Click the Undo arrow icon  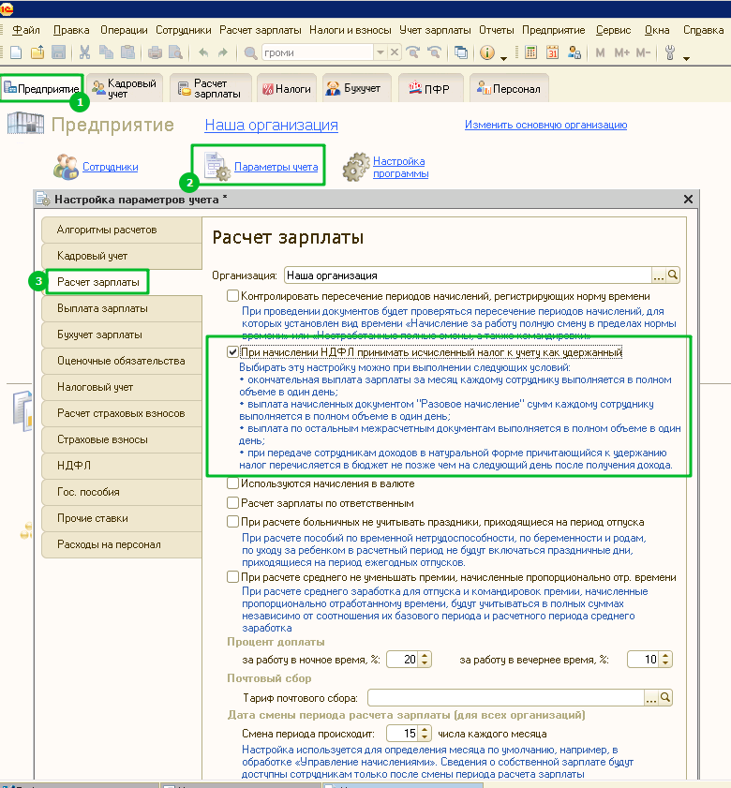click(203, 52)
